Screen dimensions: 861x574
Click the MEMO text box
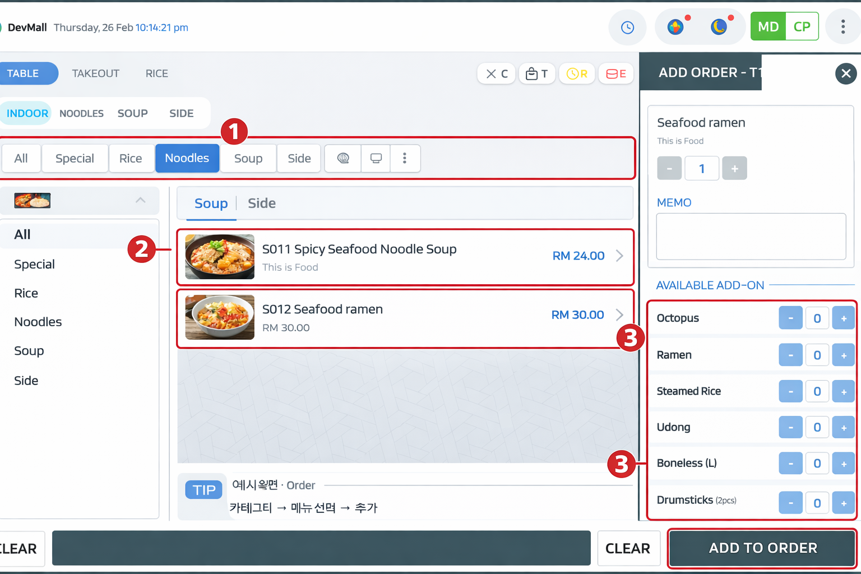tap(751, 236)
